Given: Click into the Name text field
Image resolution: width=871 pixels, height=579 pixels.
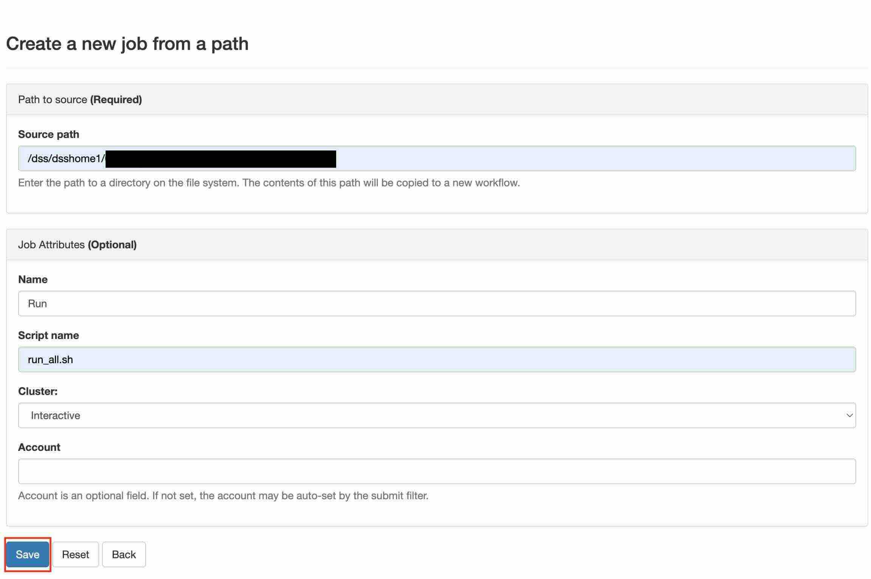Looking at the screenshot, I should [x=437, y=303].
